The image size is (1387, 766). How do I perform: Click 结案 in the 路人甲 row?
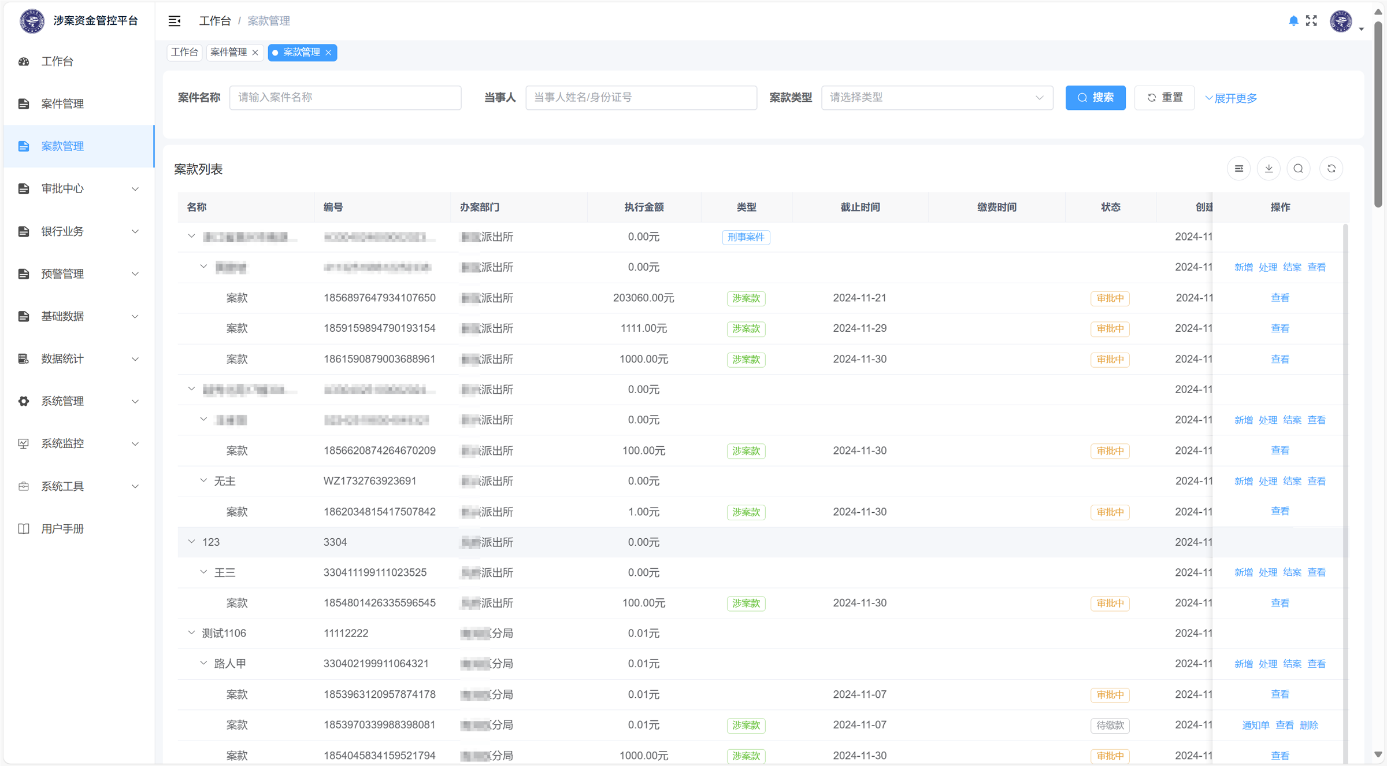click(1292, 664)
